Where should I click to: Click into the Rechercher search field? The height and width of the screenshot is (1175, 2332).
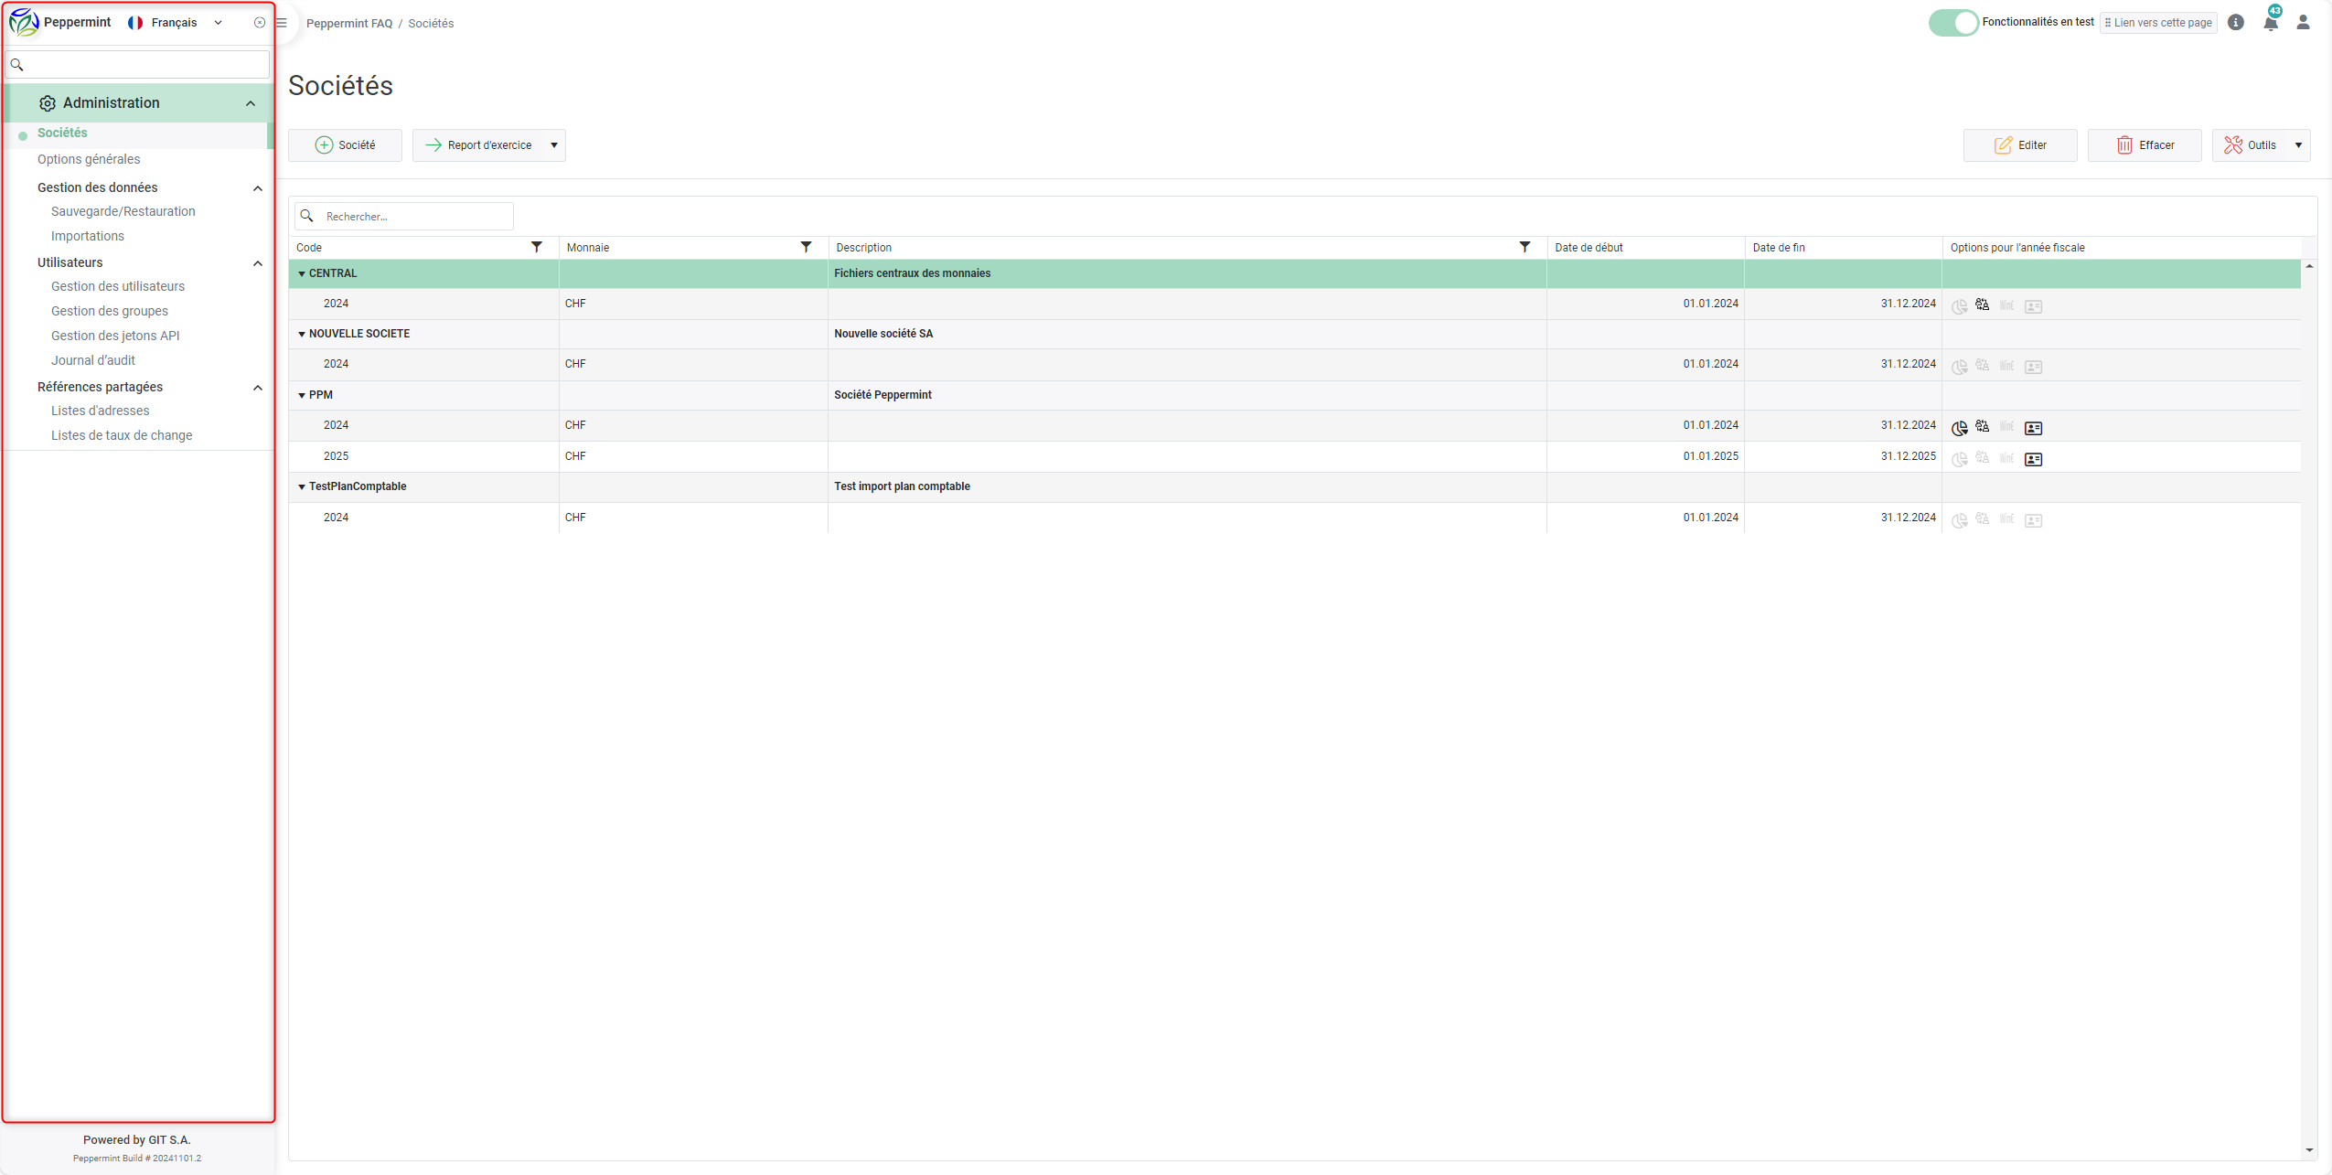pos(413,217)
